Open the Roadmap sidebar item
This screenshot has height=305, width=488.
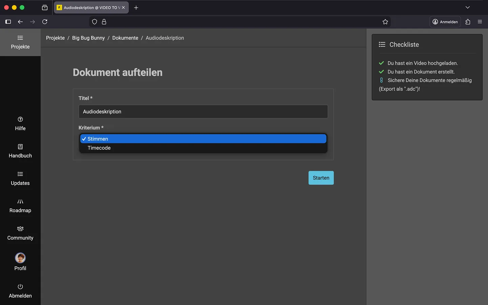(20, 205)
